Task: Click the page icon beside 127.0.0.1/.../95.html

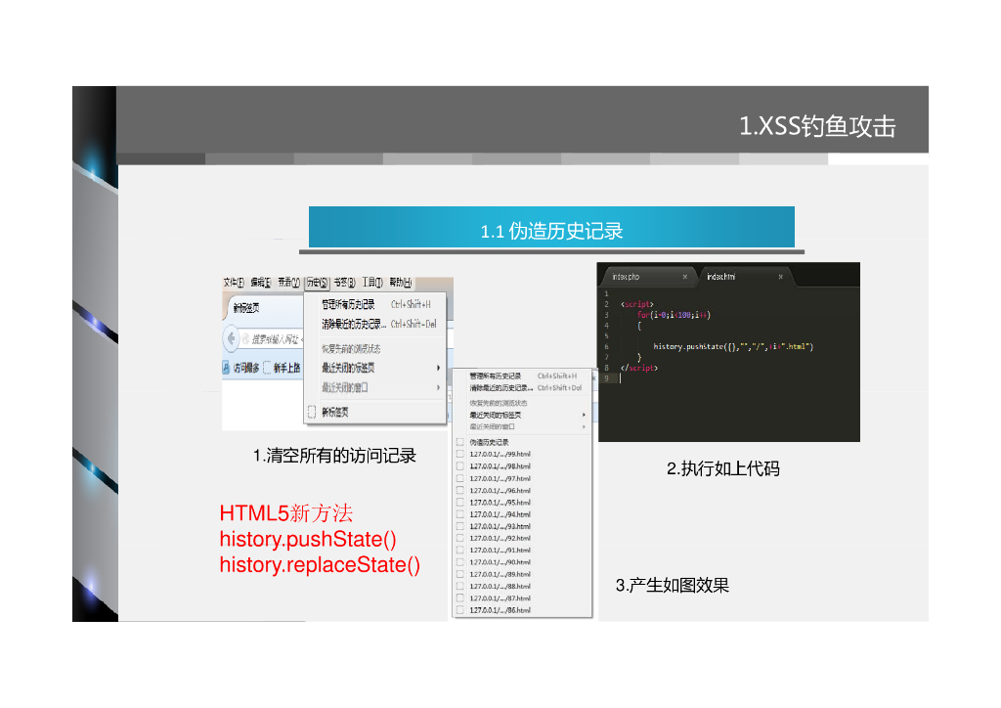Action: 459,503
